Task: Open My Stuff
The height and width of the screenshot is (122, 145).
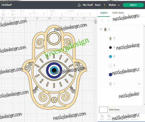Action: 88,5
